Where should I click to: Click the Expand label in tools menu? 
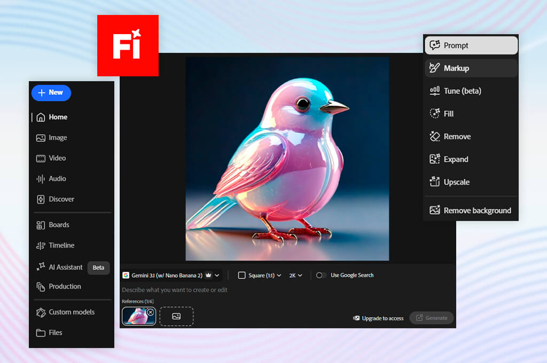(x=456, y=160)
